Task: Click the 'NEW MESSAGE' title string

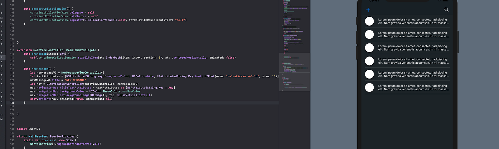Action: [x=75, y=80]
